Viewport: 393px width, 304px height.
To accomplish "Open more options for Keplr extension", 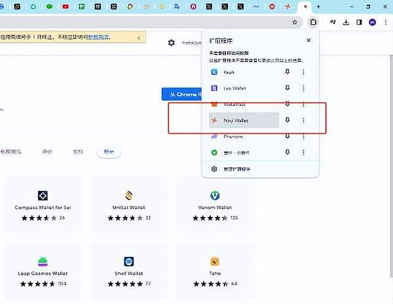I will click(x=303, y=71).
